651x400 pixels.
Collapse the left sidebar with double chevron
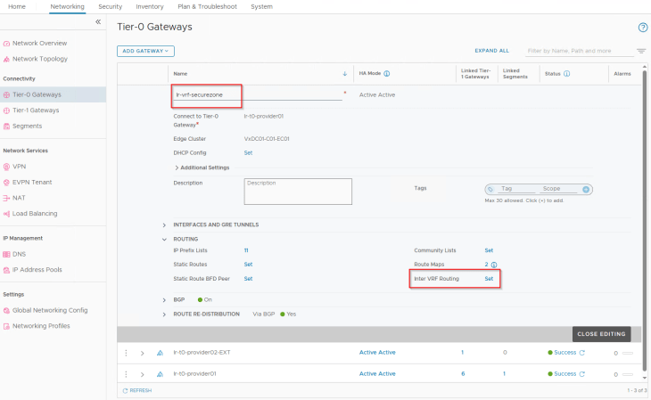98,21
